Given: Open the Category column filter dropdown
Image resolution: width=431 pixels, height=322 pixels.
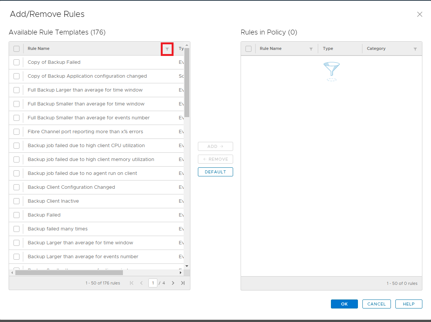Looking at the screenshot, I should (x=415, y=48).
